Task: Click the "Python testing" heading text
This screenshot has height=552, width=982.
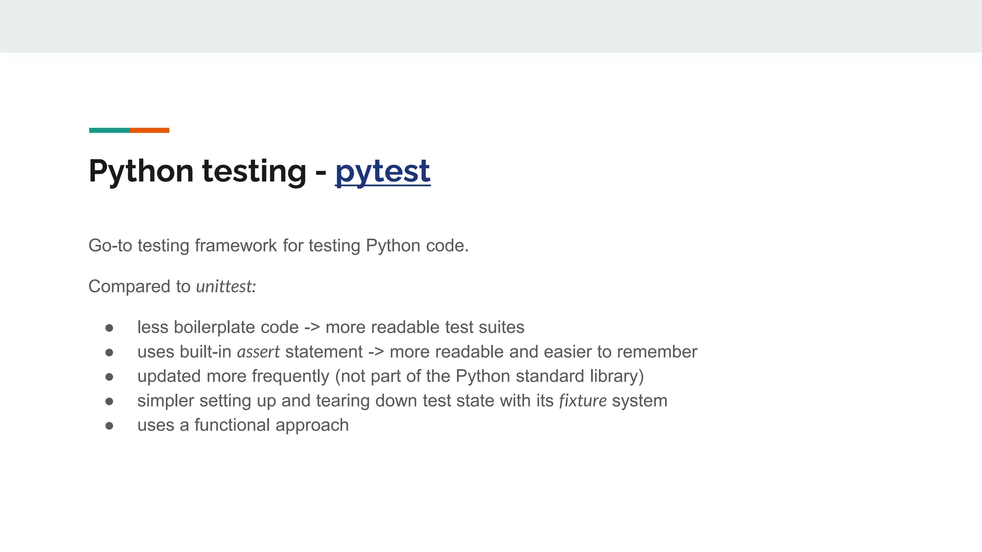Action: tap(197, 171)
